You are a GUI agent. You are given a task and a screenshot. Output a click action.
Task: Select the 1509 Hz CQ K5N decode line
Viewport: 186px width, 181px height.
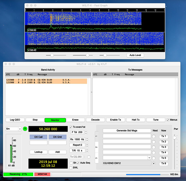(46, 82)
